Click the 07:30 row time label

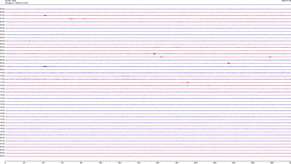point(2,57)
